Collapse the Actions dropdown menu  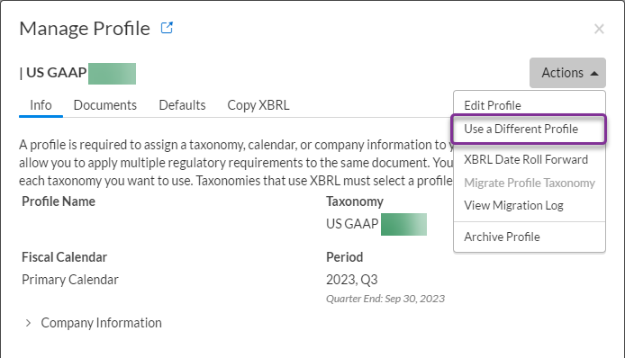pyautogui.click(x=567, y=73)
